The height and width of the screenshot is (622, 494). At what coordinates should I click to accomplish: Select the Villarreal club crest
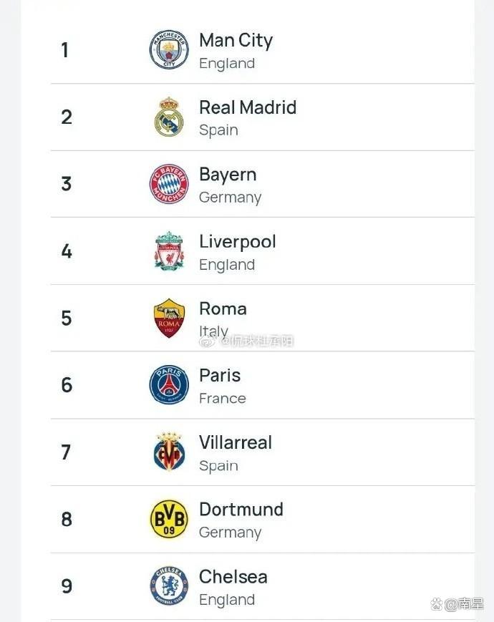click(x=169, y=452)
